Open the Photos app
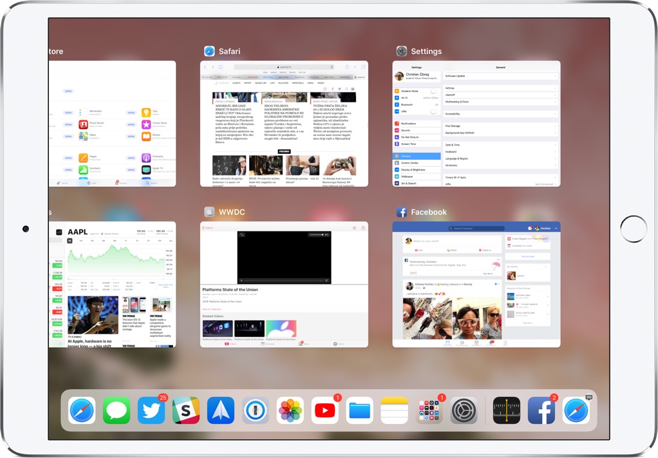This screenshot has width=658, height=458. coord(290,410)
